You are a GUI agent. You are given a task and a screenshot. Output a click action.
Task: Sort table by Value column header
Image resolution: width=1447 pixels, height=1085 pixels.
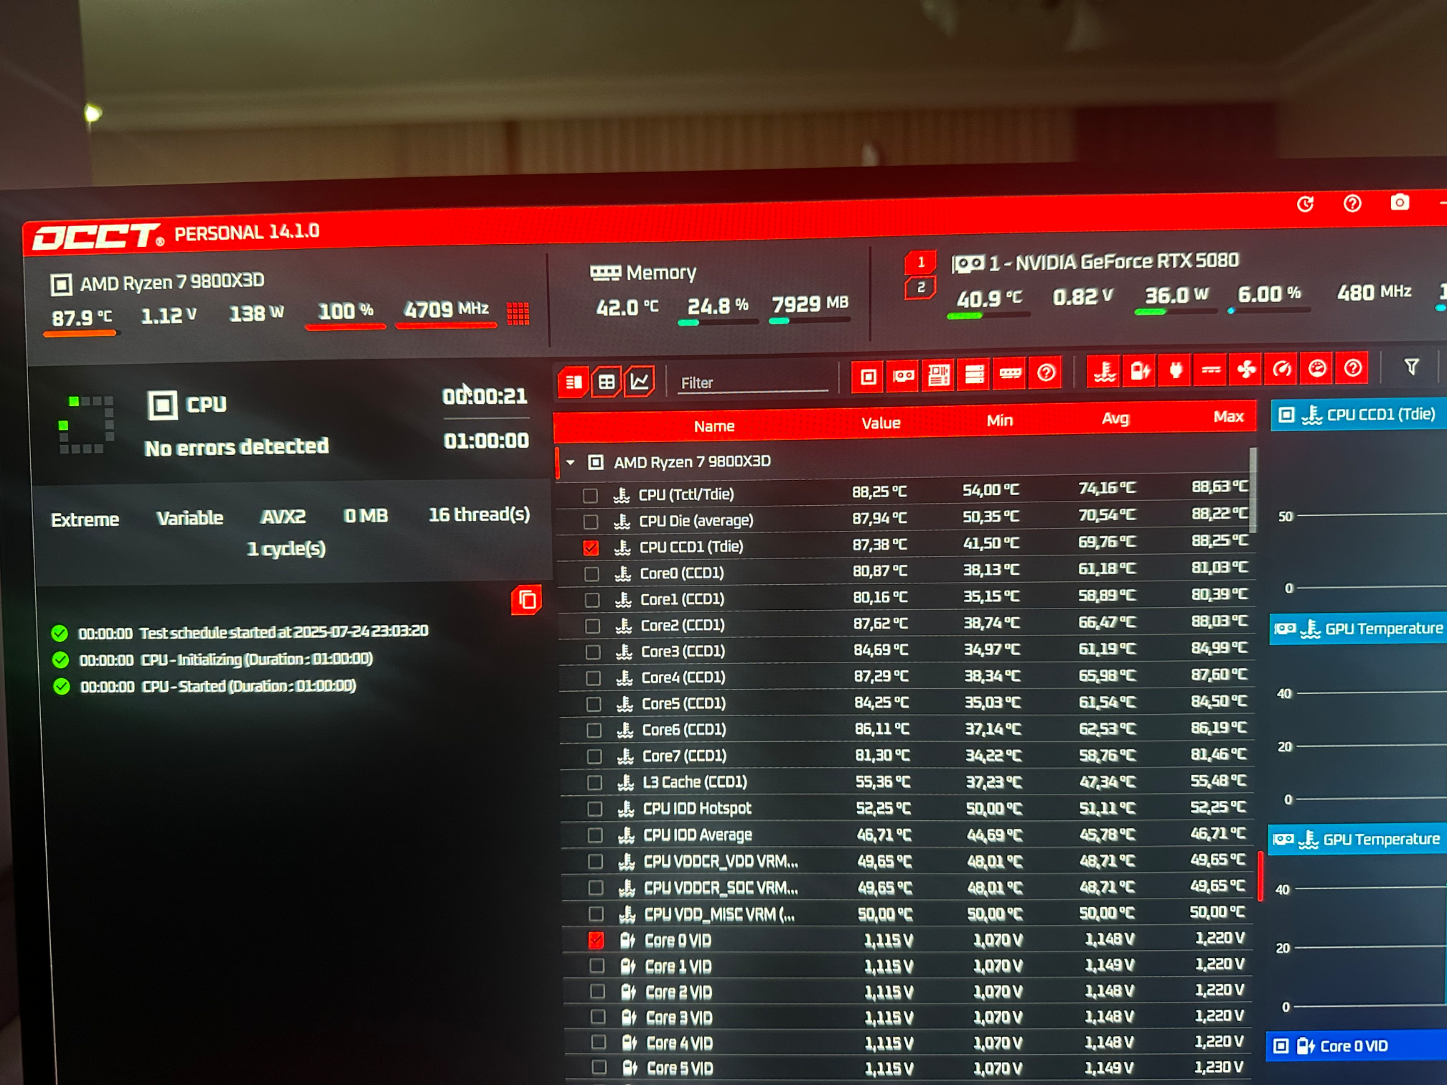pos(880,423)
